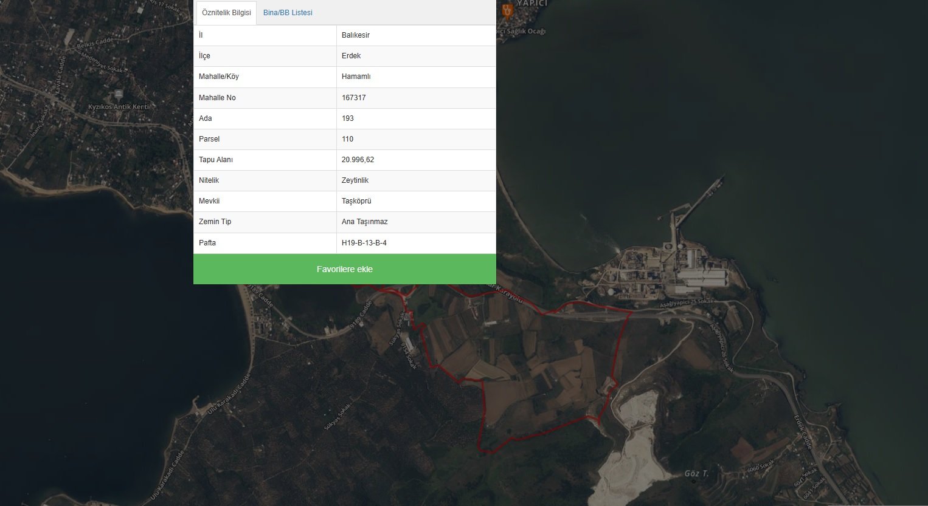
Task: Click the Göz T. map label
Action: tap(696, 474)
